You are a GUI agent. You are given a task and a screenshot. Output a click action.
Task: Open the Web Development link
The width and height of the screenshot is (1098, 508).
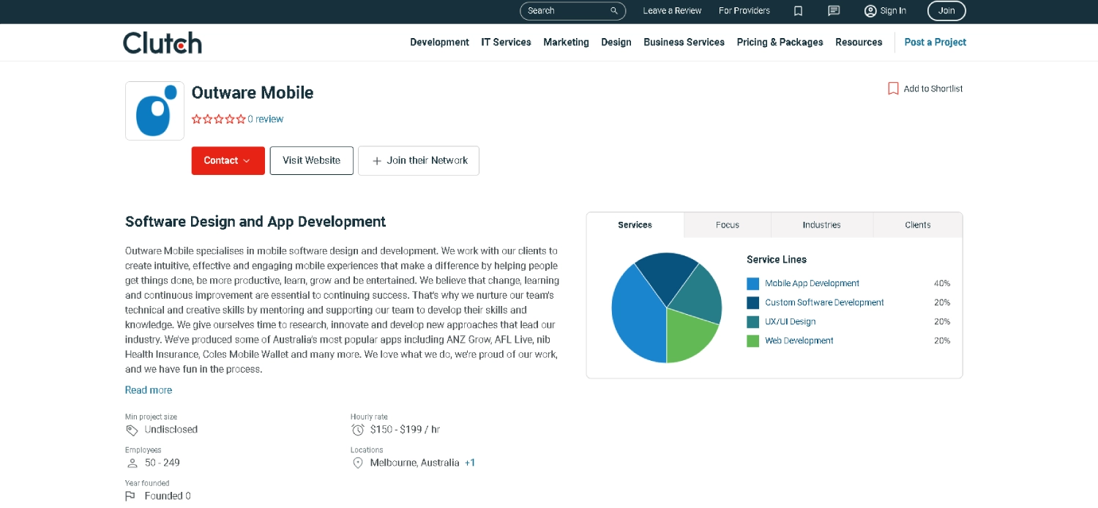pyautogui.click(x=799, y=341)
